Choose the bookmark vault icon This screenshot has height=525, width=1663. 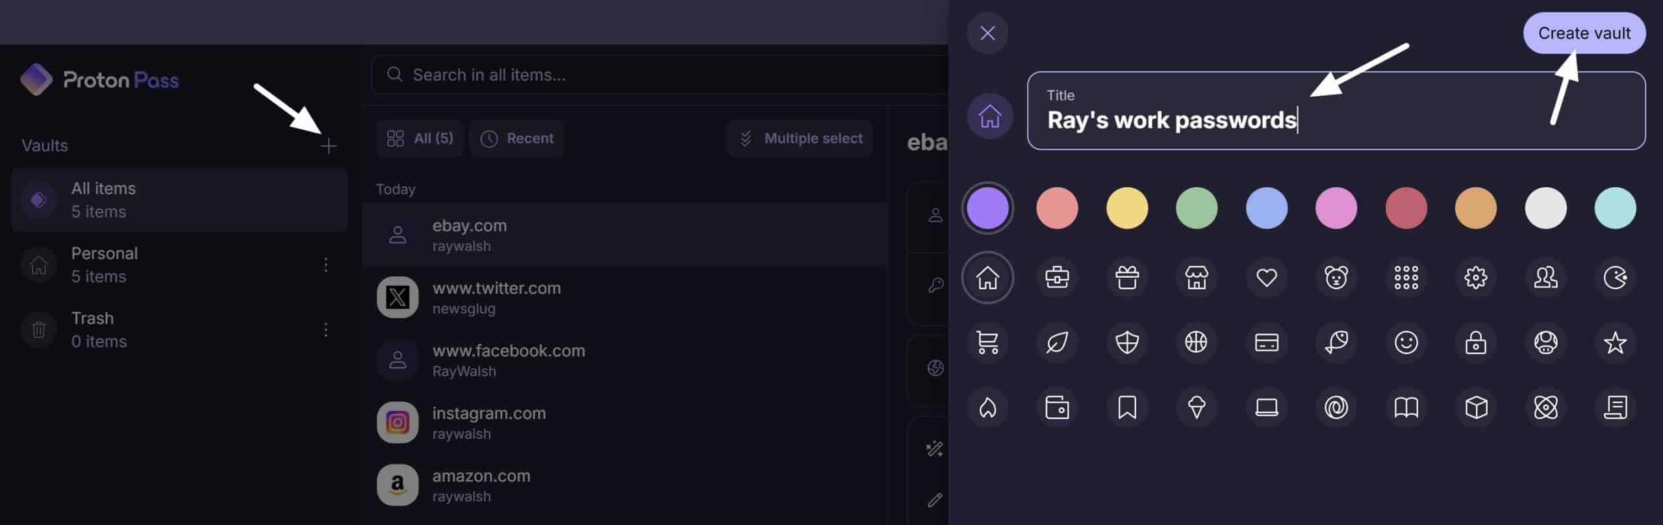(x=1127, y=407)
